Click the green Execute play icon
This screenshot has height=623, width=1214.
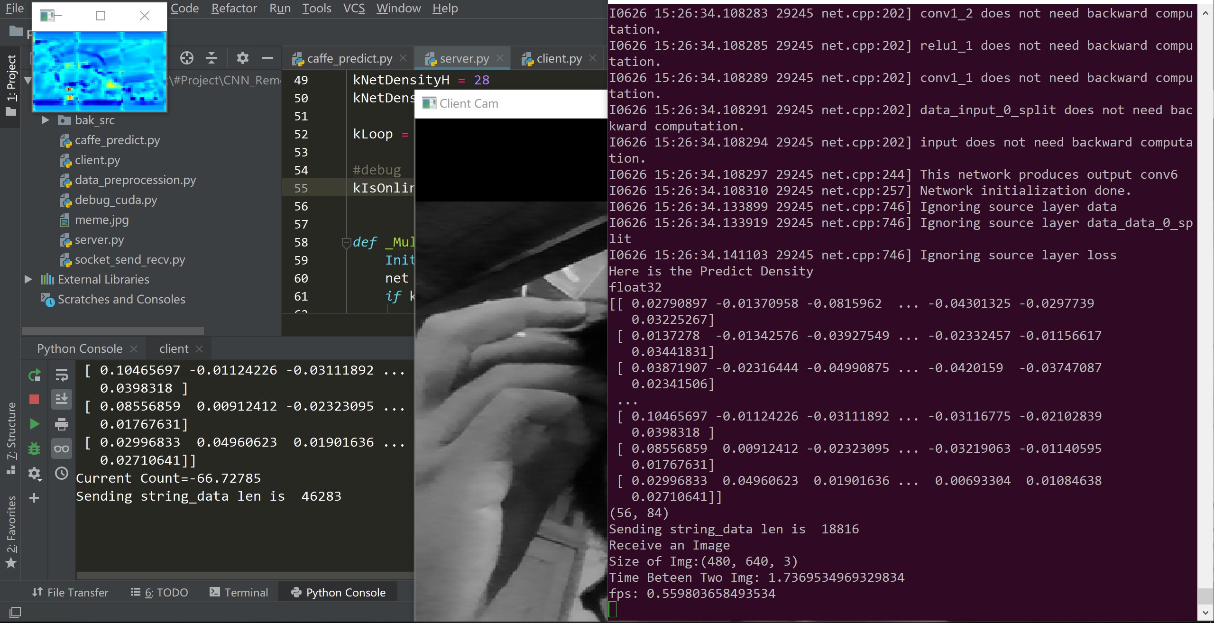(34, 424)
